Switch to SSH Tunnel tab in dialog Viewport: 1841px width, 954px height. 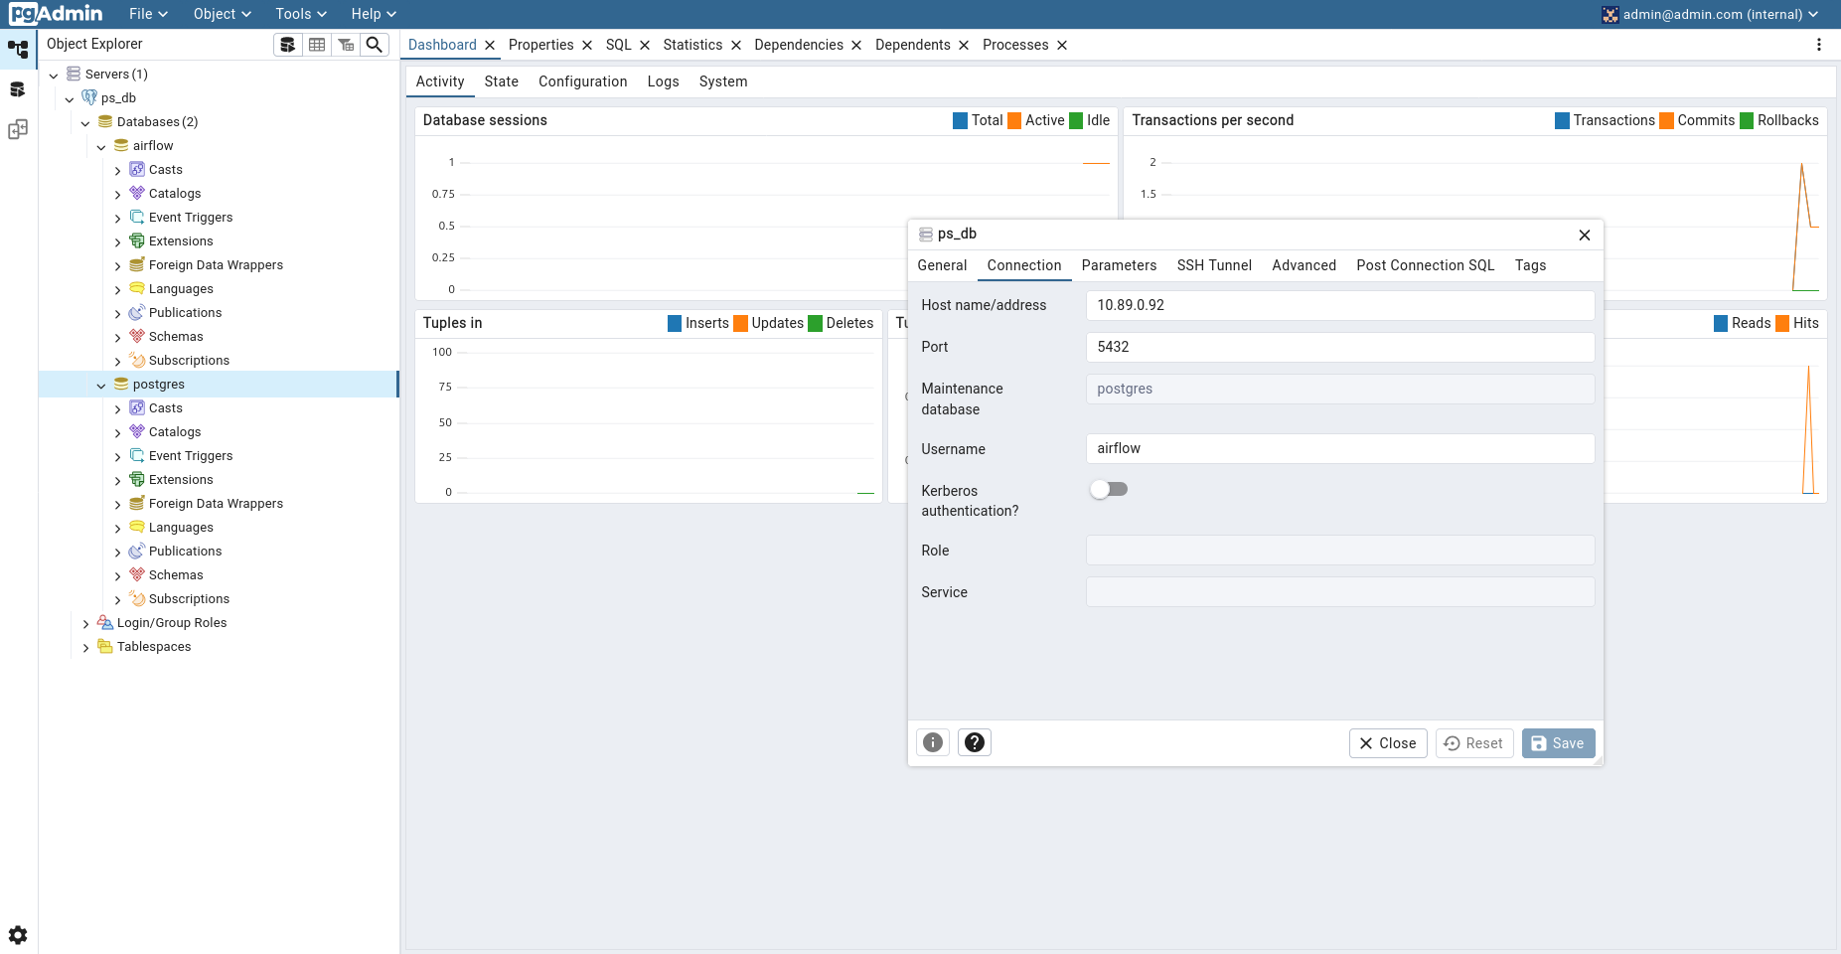point(1214,265)
